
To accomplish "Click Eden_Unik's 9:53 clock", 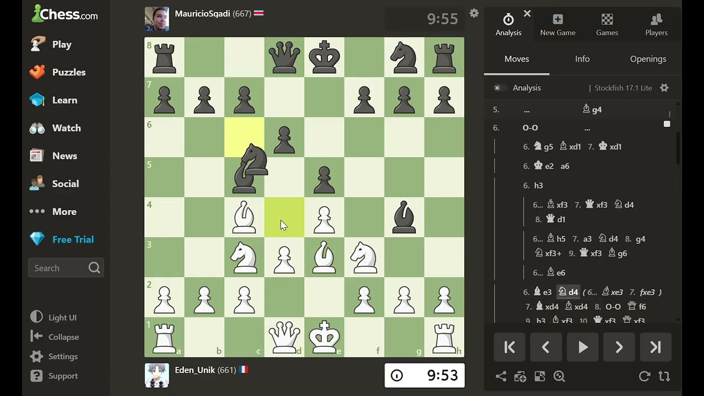I will click(424, 375).
